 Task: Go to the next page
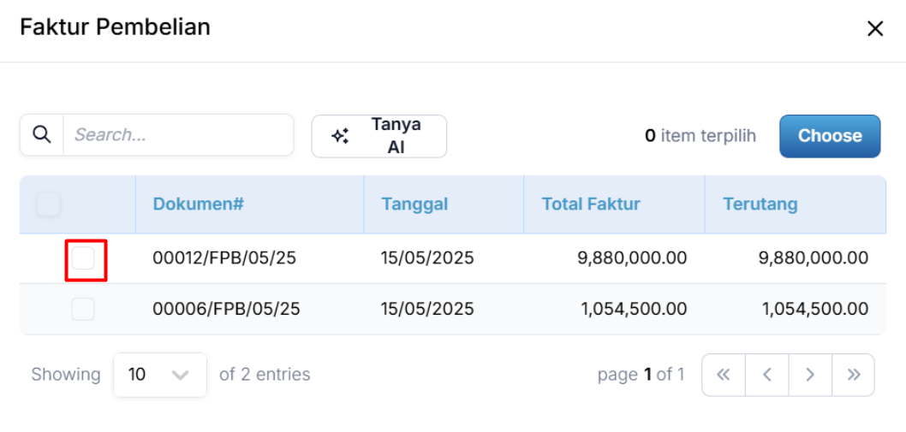coord(810,375)
